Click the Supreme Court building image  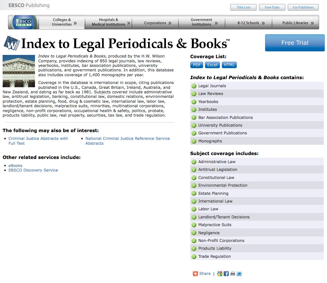[18, 71]
